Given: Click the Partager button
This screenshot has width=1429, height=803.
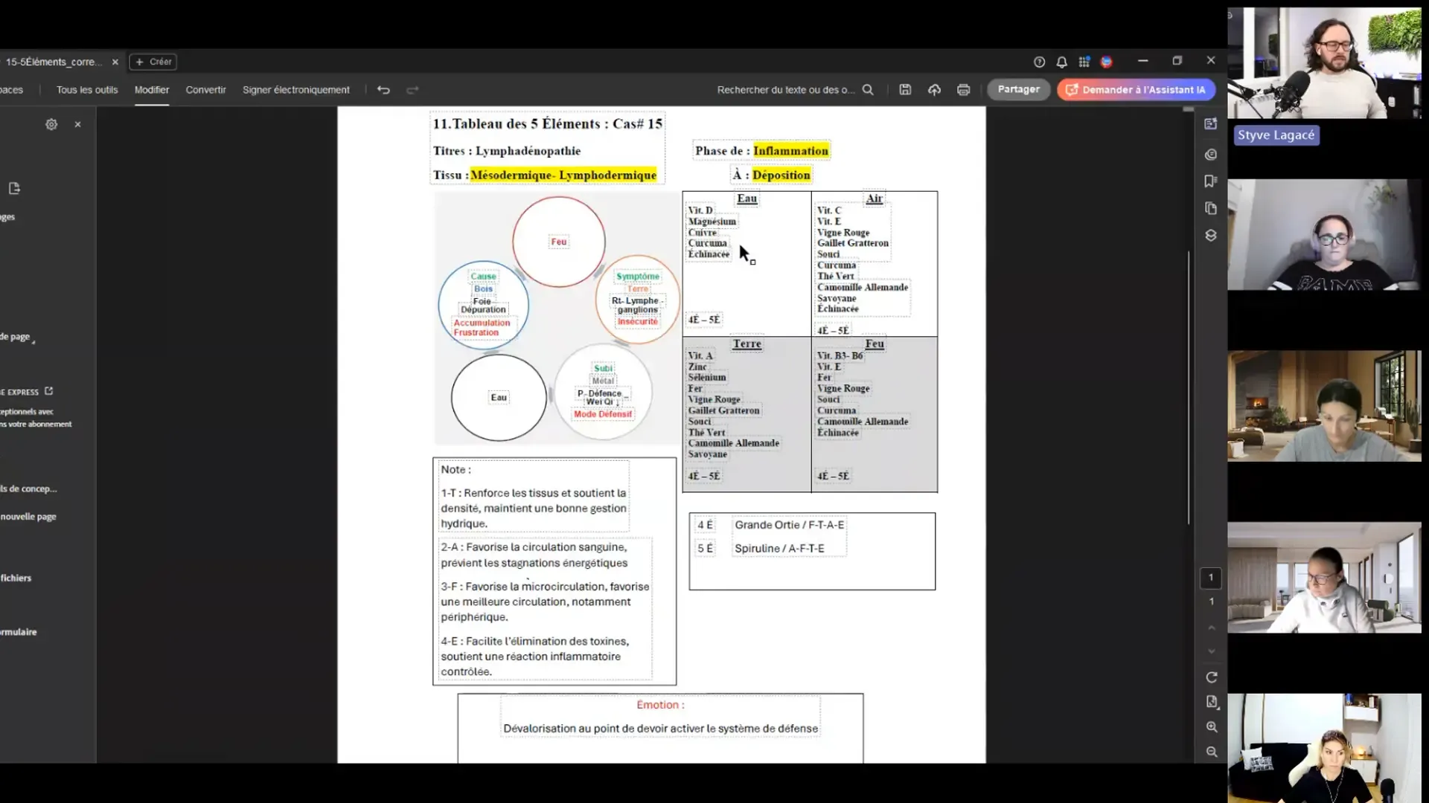Looking at the screenshot, I should click(1018, 89).
